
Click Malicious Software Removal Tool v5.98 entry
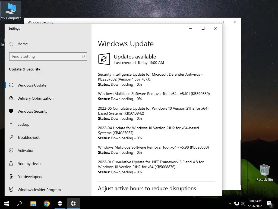[x=153, y=150]
